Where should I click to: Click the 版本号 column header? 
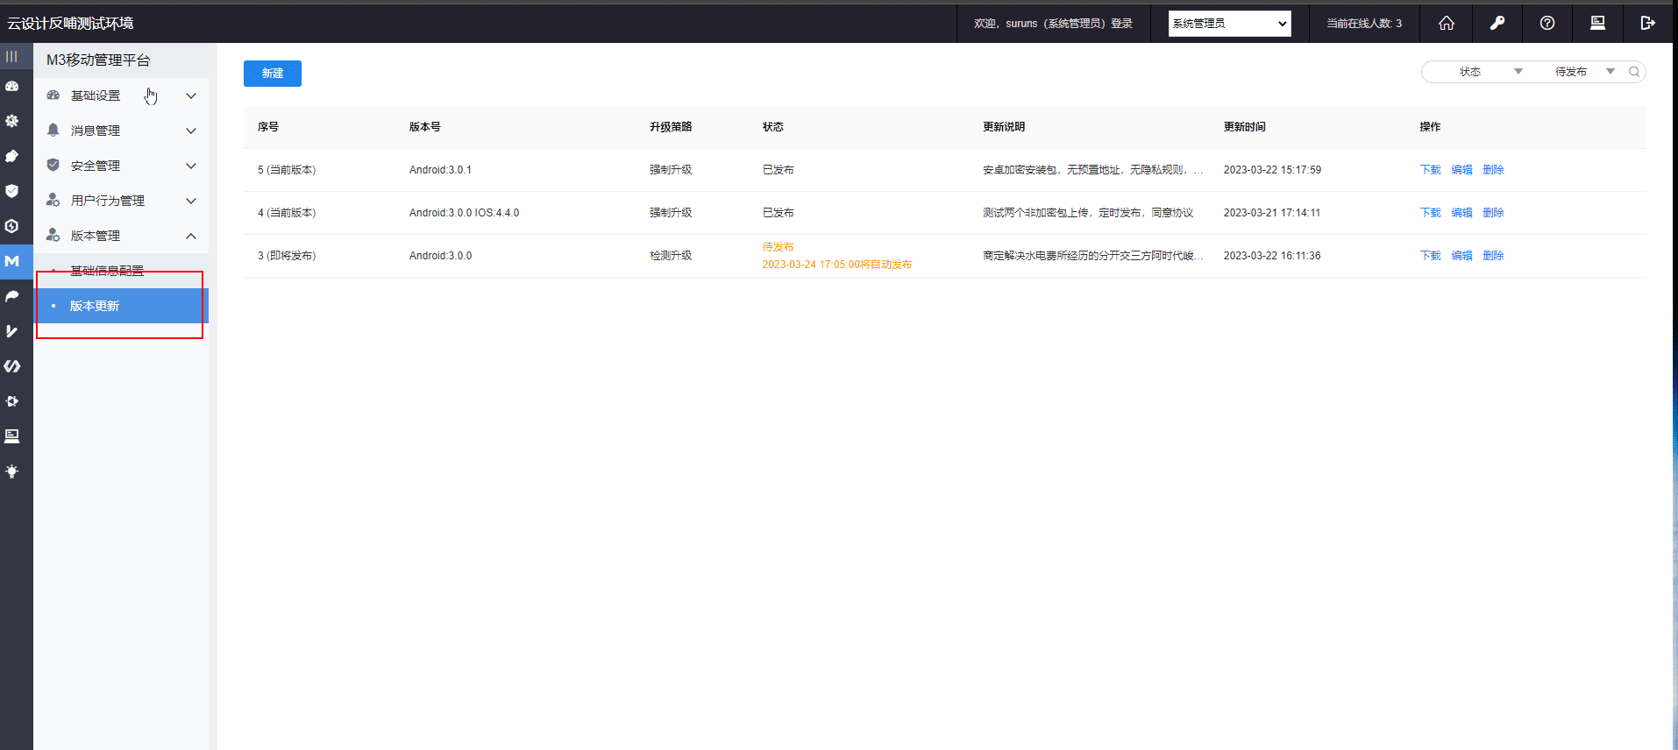424,127
